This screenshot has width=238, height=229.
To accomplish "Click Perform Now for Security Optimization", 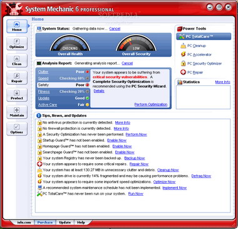I will (136, 134).
